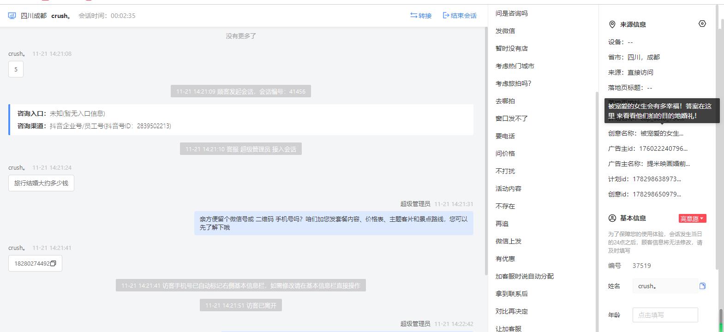This screenshot has width=724, height=332.
Task: Click the person icon beside 基本信息
Action: 612,218
